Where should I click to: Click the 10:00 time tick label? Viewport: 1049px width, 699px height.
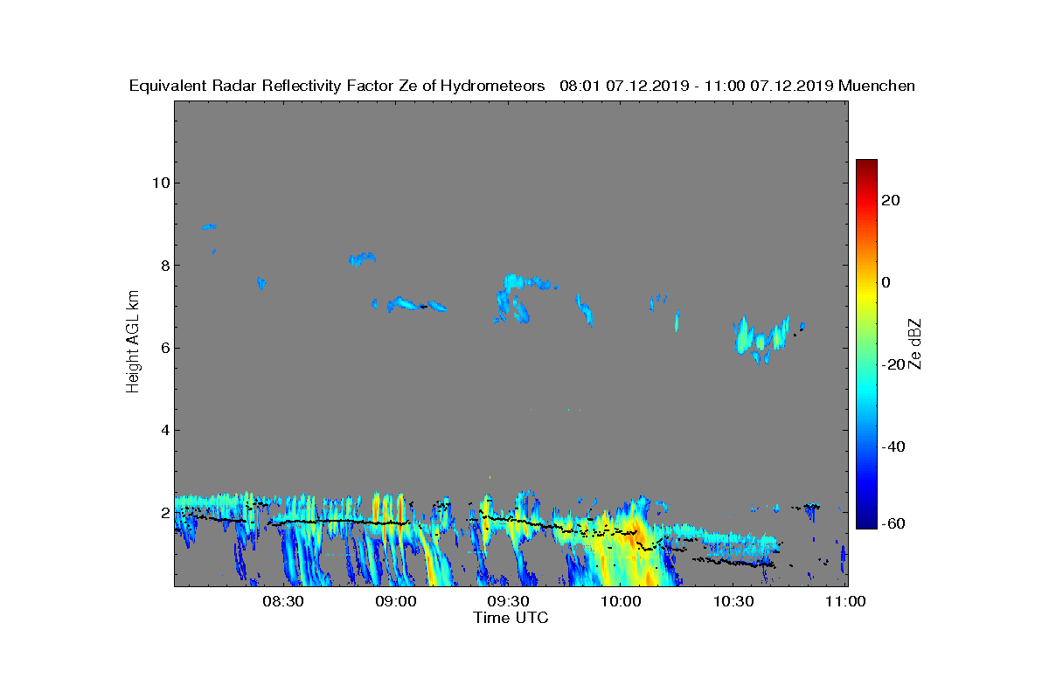pyautogui.click(x=622, y=601)
